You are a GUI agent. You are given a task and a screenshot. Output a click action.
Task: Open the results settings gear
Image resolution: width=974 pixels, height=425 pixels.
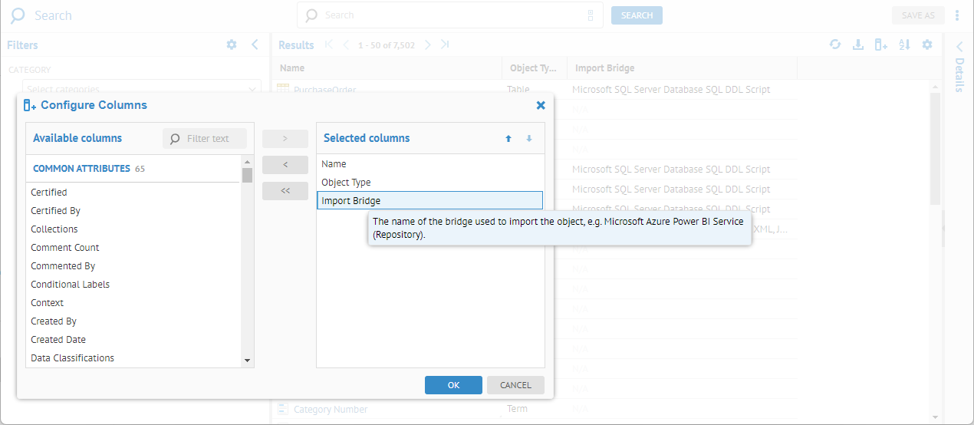point(927,45)
